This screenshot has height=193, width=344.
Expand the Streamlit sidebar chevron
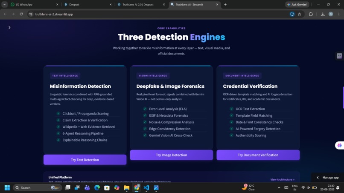coord(9,27)
